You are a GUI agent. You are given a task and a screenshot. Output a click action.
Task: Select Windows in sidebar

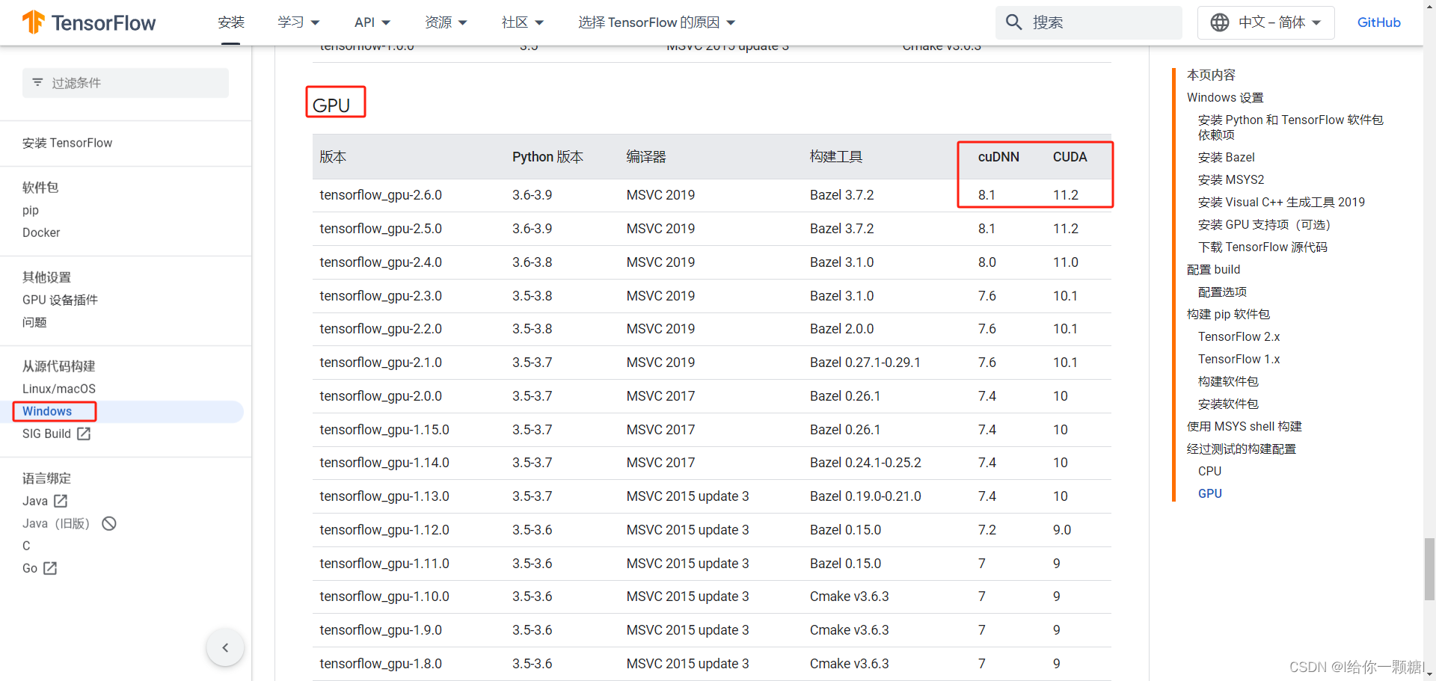click(x=47, y=411)
